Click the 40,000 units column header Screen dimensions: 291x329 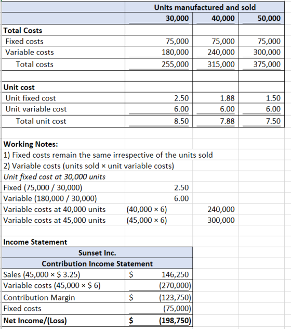click(216, 18)
